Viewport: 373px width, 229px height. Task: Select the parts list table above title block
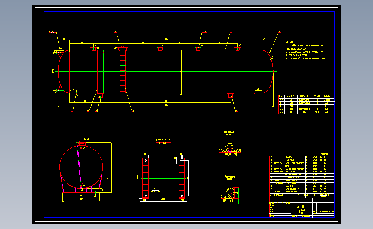click(x=302, y=177)
